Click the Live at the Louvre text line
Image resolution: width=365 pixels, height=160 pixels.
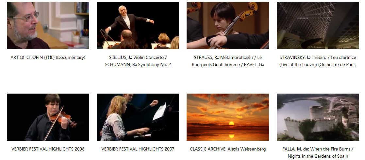click(x=318, y=64)
